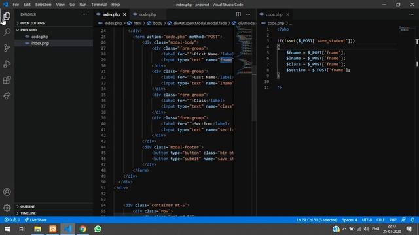
Task: Open Windows Start menu
Action: coord(7,229)
